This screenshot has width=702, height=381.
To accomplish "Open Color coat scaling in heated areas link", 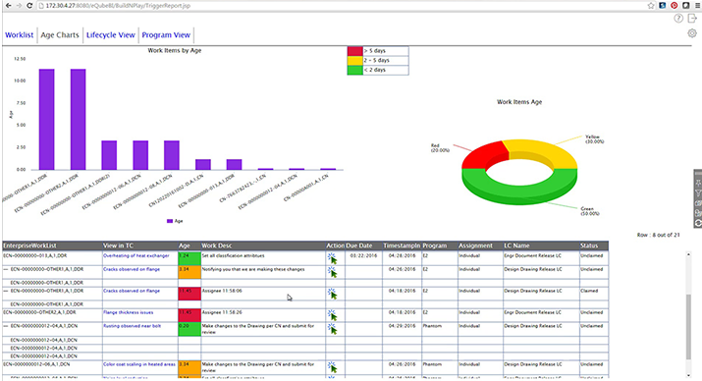I will pyautogui.click(x=139, y=364).
